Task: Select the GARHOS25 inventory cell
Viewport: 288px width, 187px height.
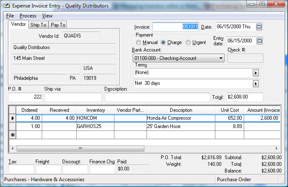Action: click(x=95, y=126)
